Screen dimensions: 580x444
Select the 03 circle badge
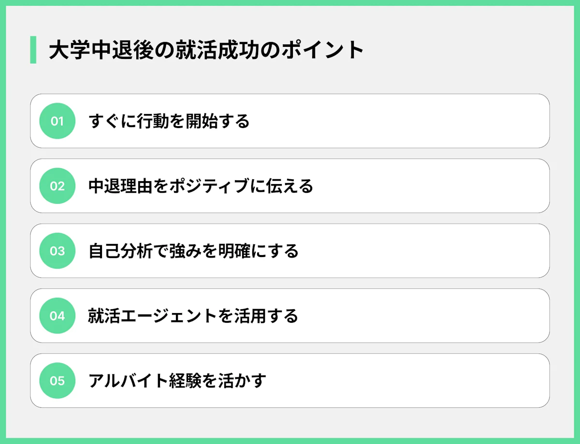[x=57, y=251]
